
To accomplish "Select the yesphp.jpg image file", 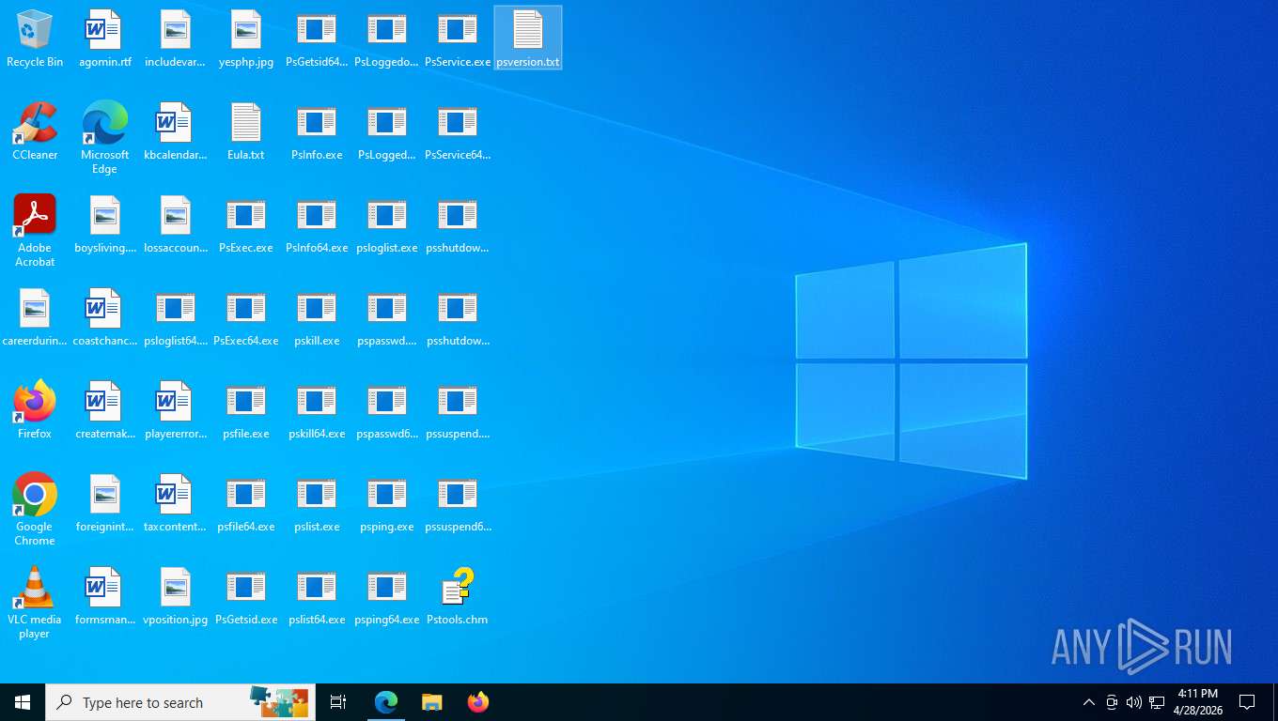I will pos(245,38).
